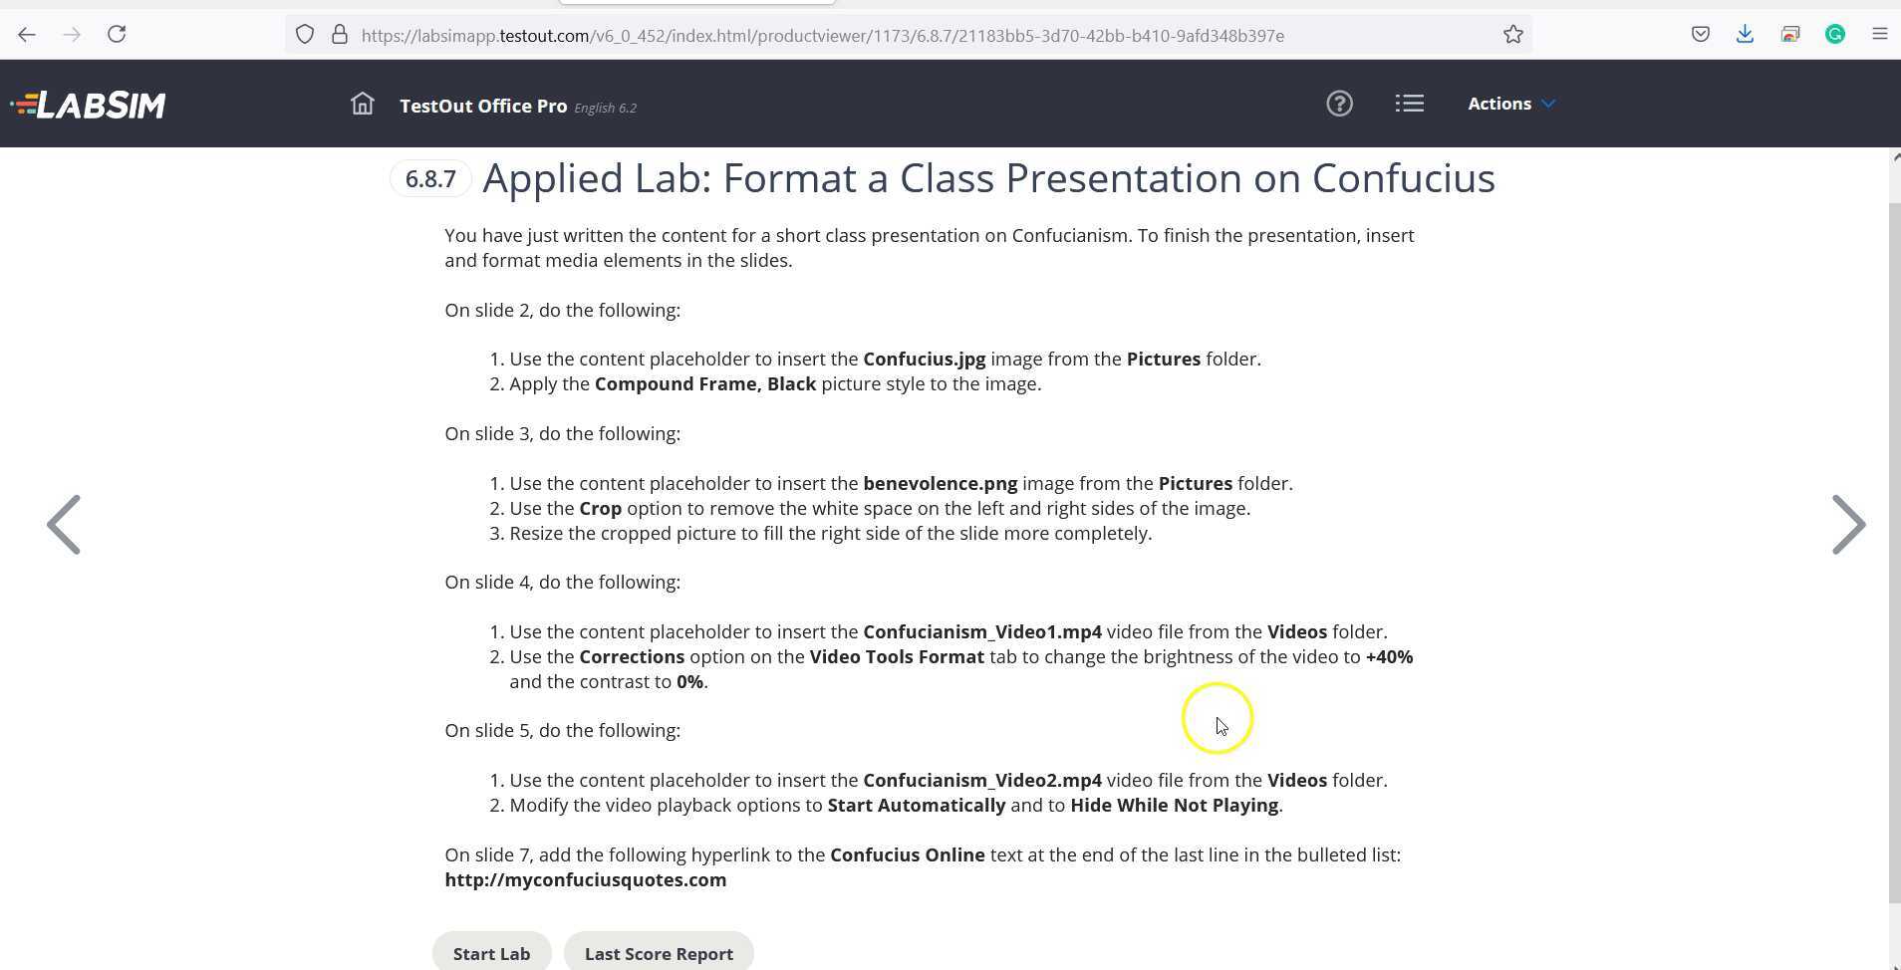
Task: Open the LabSim table of contents icon
Action: tap(1409, 103)
